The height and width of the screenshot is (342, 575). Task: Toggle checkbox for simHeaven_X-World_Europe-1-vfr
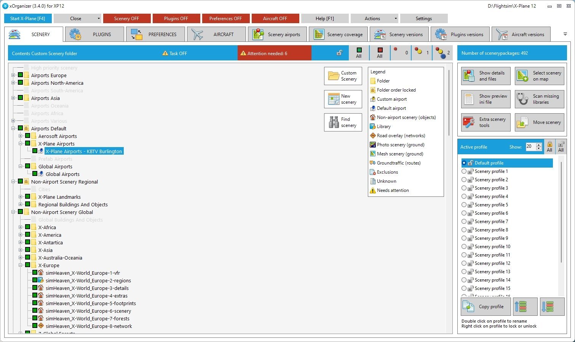coord(35,273)
